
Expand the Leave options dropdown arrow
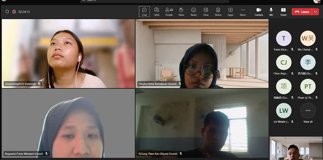(315, 12)
